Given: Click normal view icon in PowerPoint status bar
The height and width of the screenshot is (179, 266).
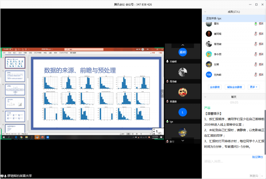Looking at the screenshot, I should point(129,134).
